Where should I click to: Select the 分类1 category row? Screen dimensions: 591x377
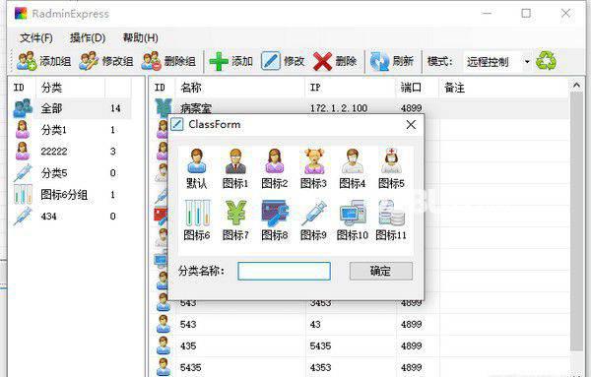tap(71, 130)
